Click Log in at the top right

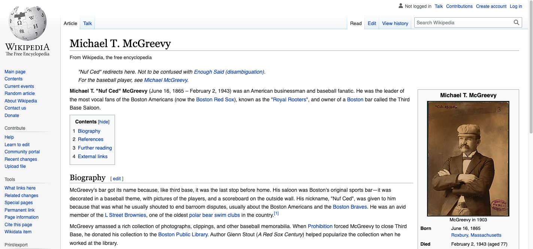[516, 6]
